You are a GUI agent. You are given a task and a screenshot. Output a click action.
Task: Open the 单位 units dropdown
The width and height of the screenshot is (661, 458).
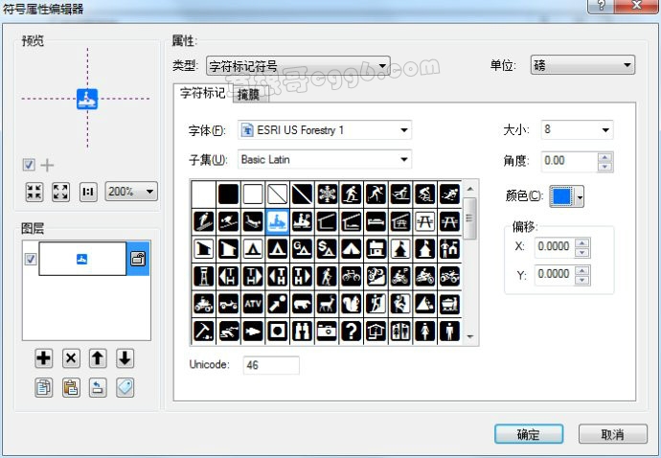click(582, 65)
